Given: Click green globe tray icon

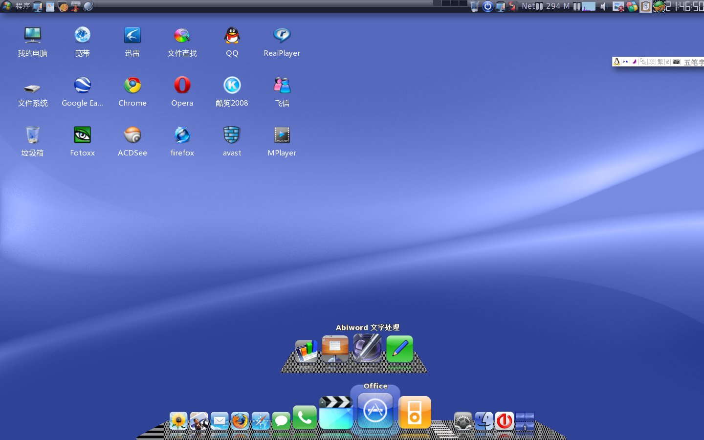Looking at the screenshot, I should click(660, 6).
